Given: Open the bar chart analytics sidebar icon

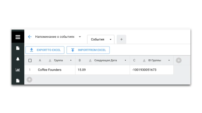Looking at the screenshot, I should [x=18, y=70].
